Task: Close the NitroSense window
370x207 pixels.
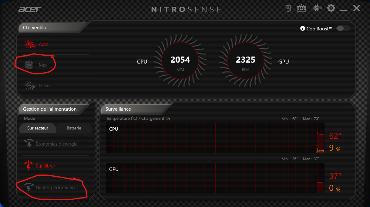Action: click(357, 8)
